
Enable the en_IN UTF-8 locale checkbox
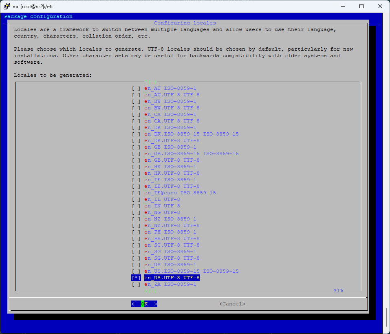click(136, 205)
